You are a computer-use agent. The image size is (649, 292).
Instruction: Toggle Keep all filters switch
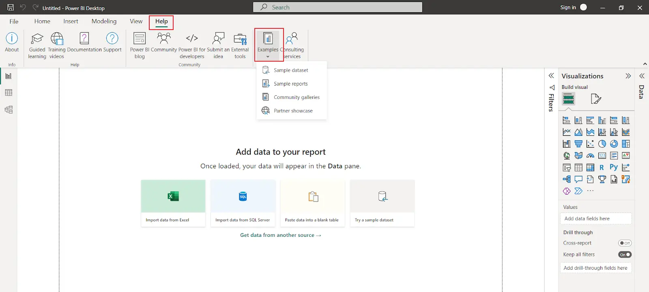[x=625, y=255]
